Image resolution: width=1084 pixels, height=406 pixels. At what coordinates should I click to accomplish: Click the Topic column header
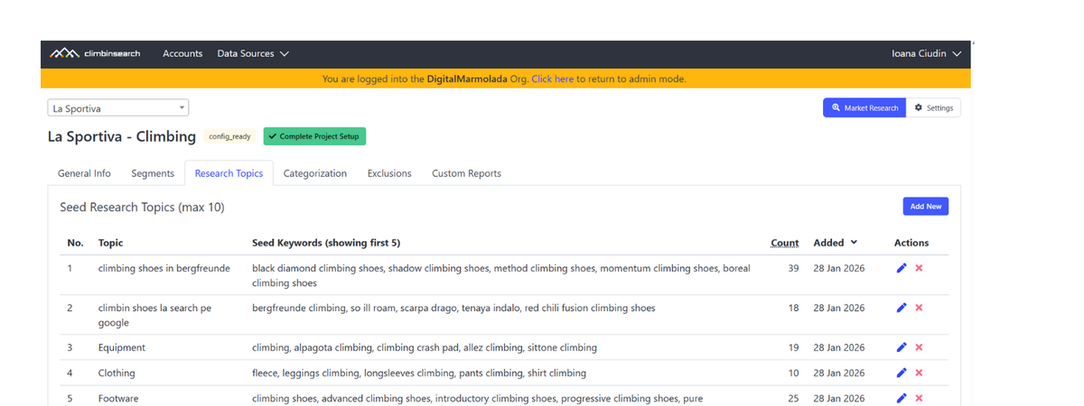[110, 243]
